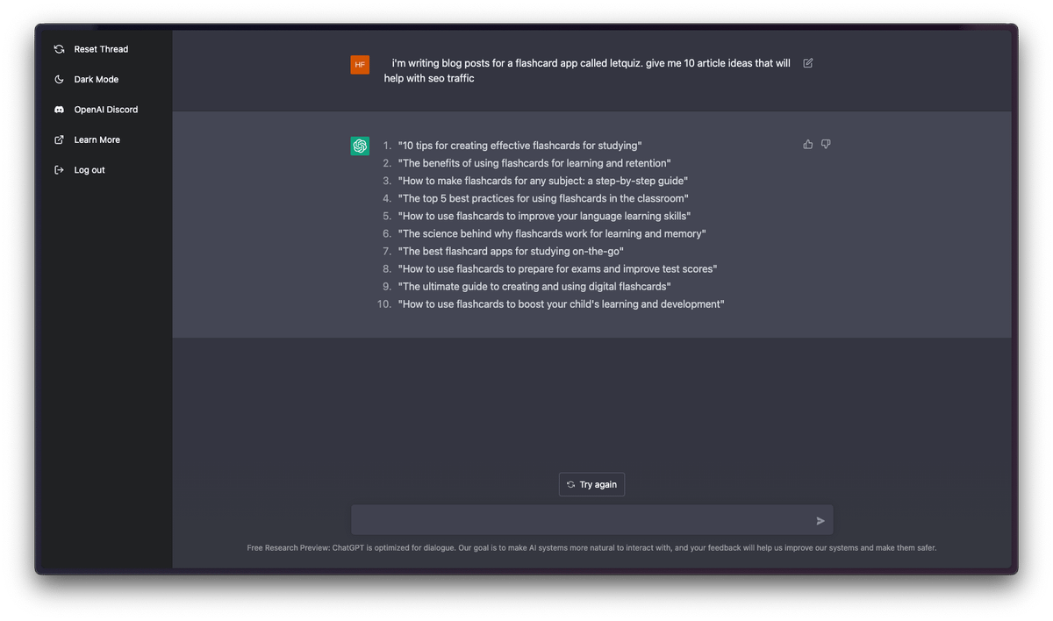Screen dimensions: 1053x621
Task: Select Log out in the sidebar
Action: 90,170
